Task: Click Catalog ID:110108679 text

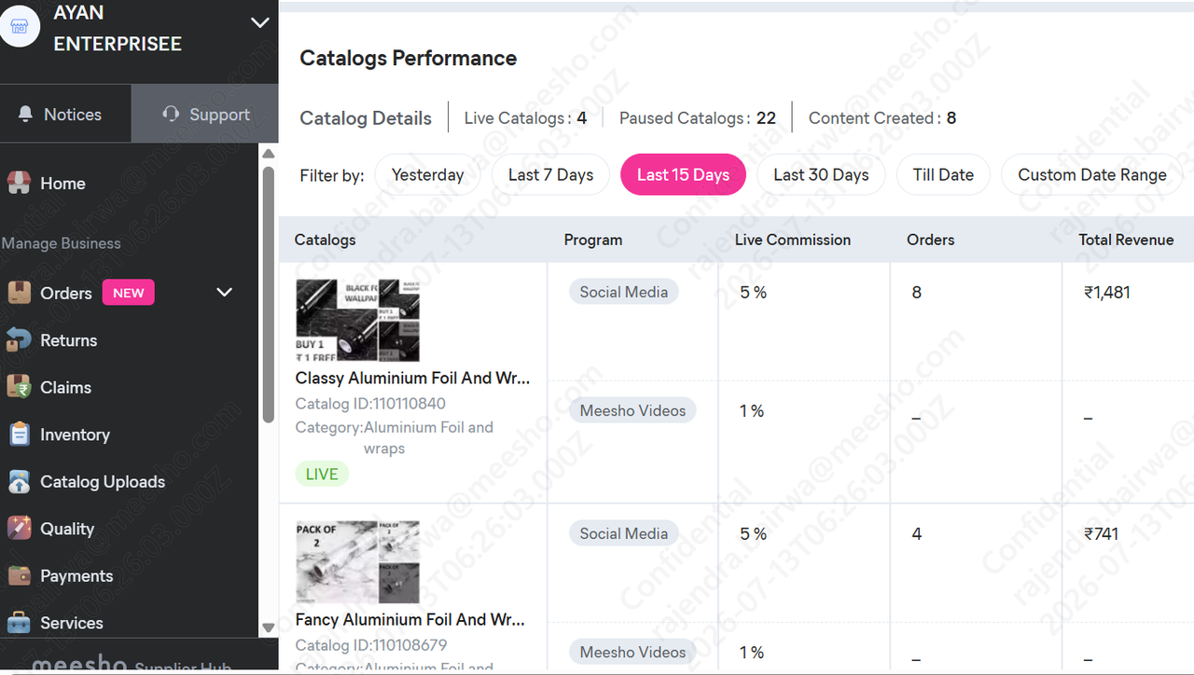Action: click(371, 645)
